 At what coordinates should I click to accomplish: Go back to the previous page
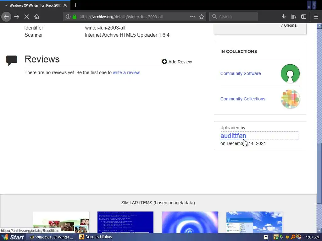[6, 17]
